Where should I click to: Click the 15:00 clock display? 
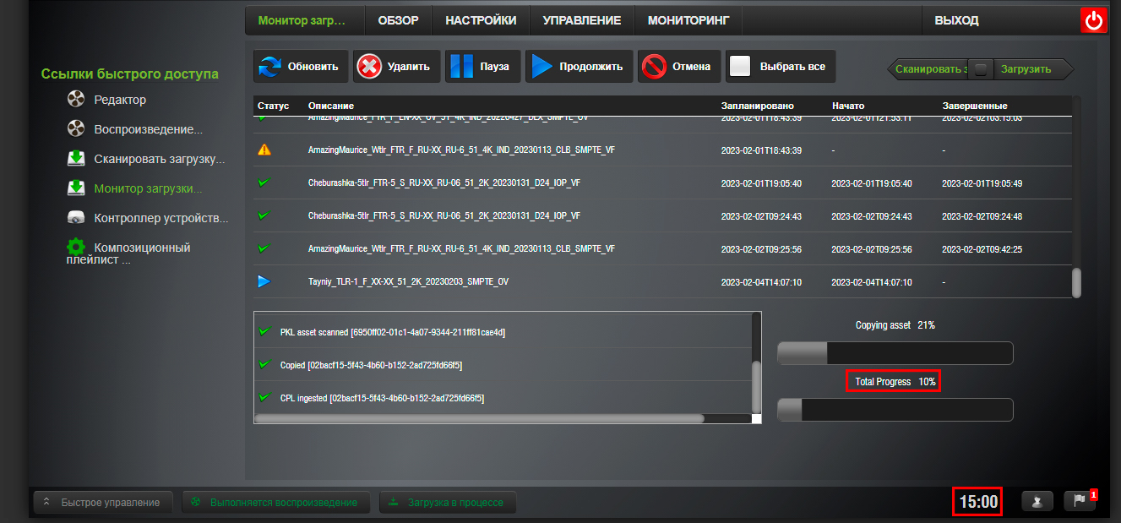[978, 502]
